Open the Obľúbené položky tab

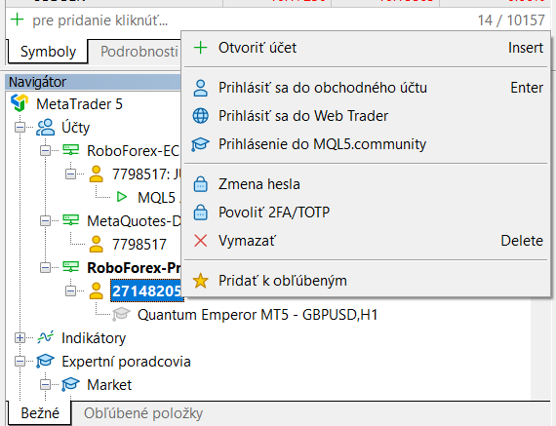143,413
